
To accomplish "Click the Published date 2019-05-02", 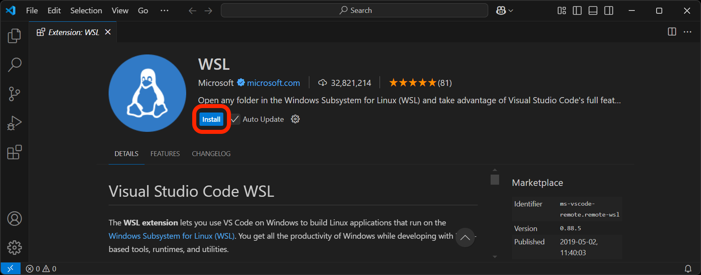I will tap(579, 247).
